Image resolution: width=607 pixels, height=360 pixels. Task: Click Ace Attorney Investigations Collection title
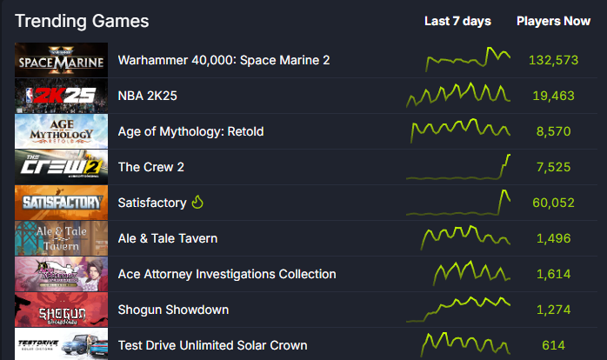coord(227,274)
